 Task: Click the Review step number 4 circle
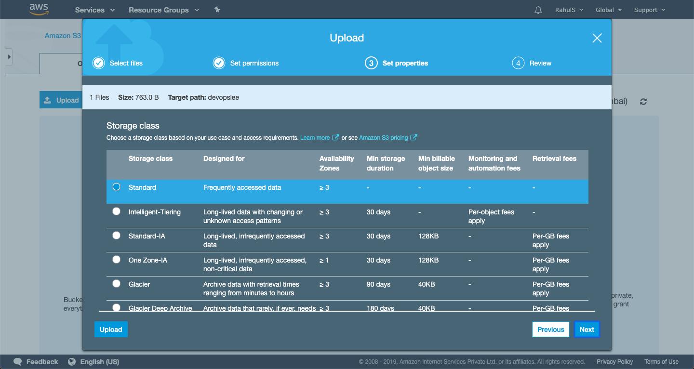click(x=518, y=63)
